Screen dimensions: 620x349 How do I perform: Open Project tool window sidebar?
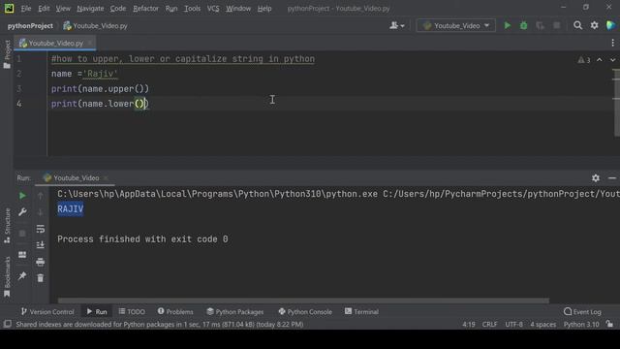tap(7, 54)
